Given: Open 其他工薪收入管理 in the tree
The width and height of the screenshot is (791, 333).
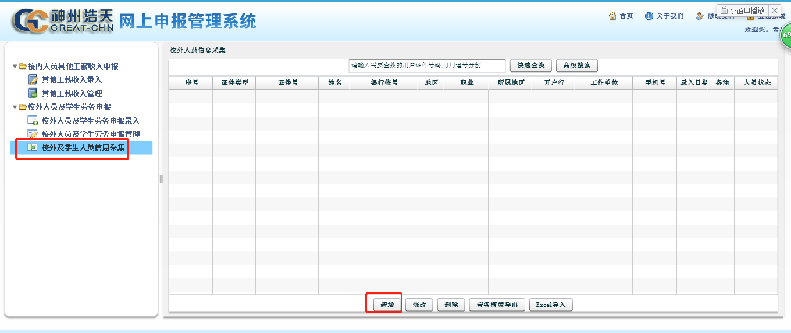Looking at the screenshot, I should [72, 93].
